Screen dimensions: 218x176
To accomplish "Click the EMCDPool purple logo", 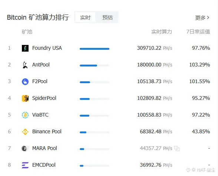I will pyautogui.click(x=25, y=165).
